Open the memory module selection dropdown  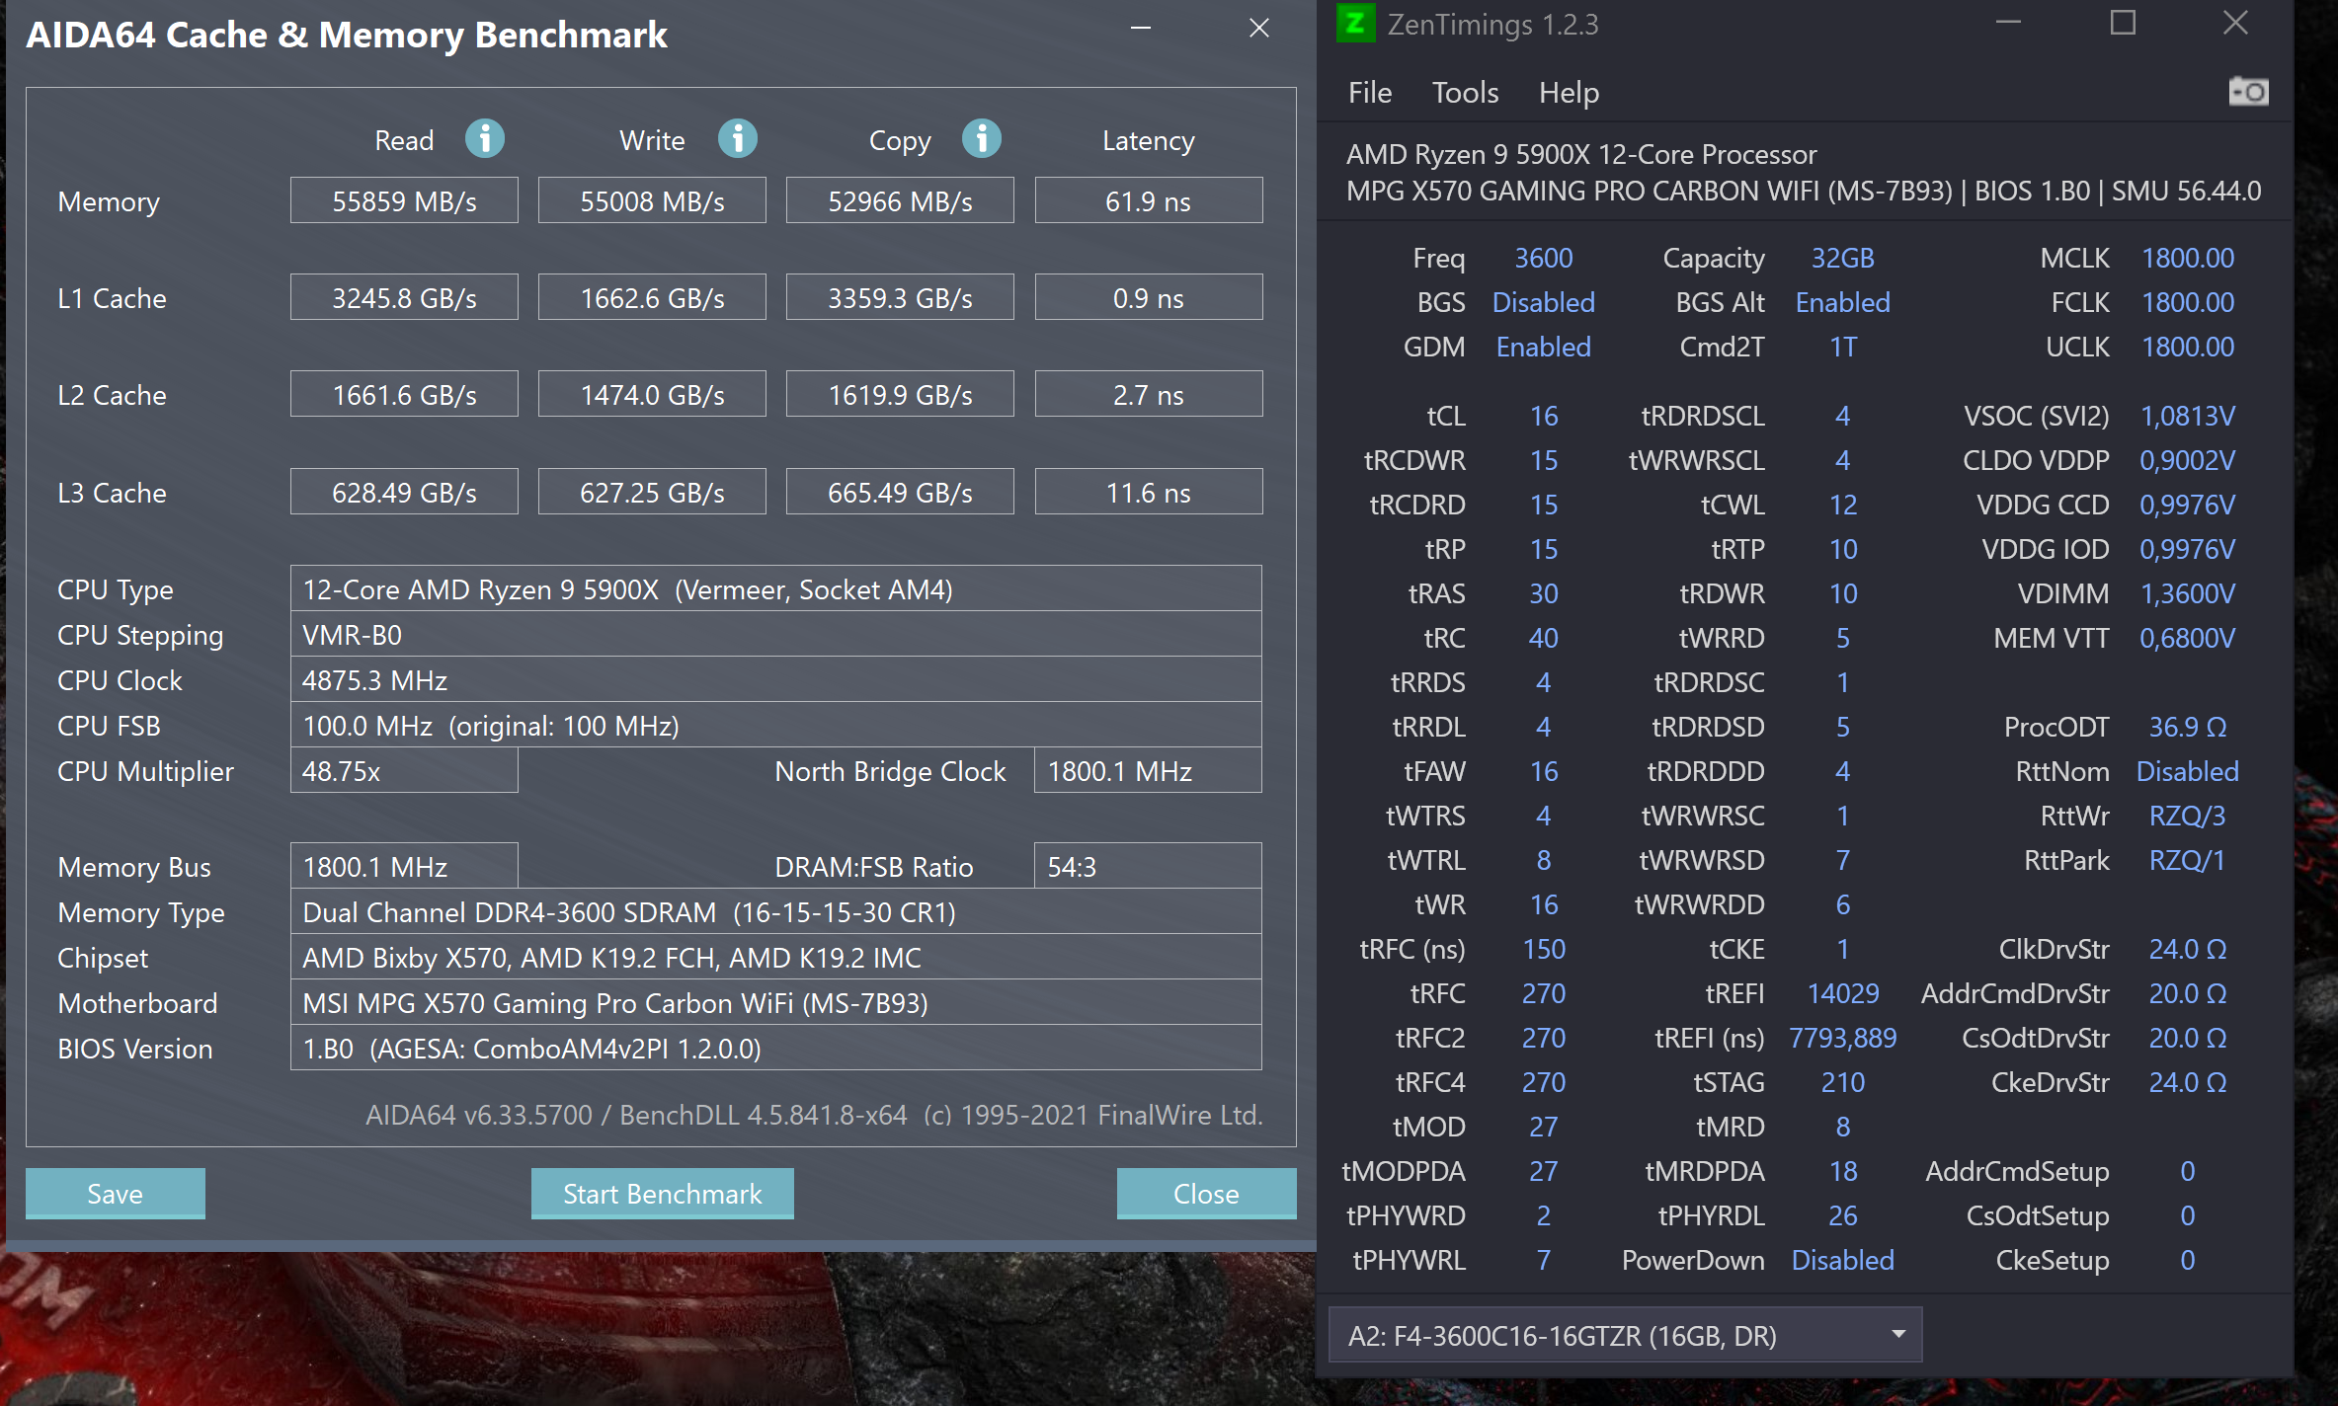[x=1624, y=1335]
